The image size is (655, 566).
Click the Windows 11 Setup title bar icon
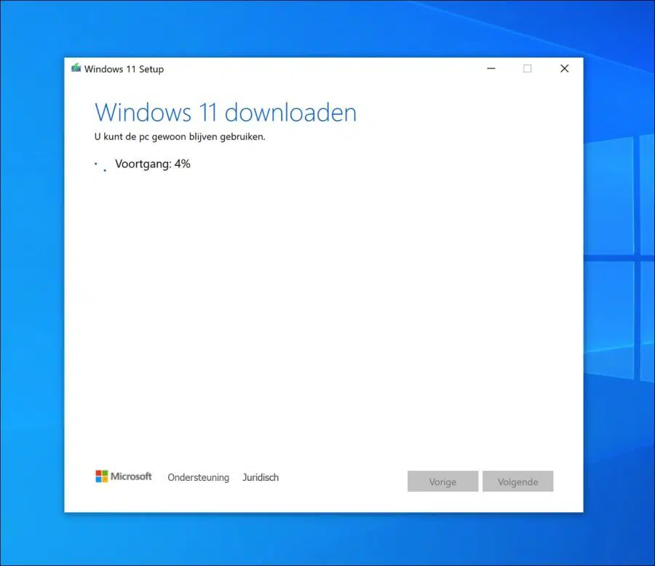coord(76,68)
